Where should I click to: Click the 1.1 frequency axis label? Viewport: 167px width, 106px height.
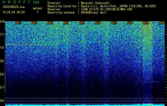click(x=2, y=34)
